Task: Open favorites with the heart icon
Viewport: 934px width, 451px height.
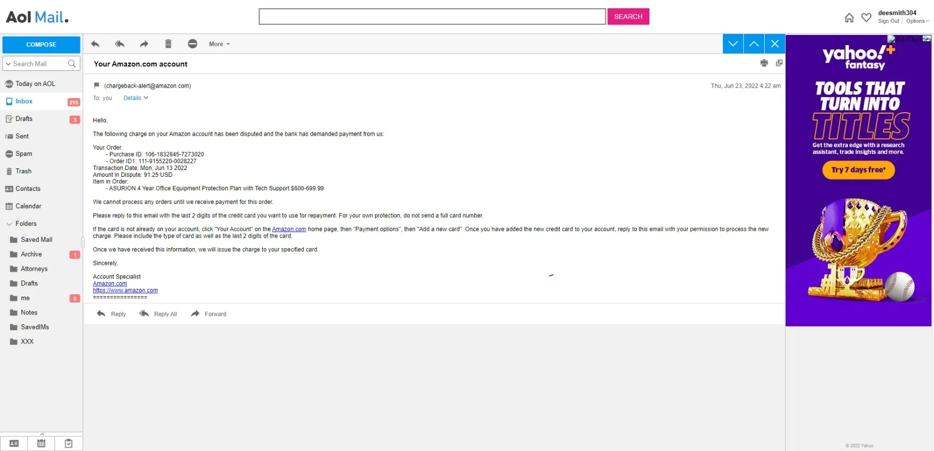Action: (x=866, y=18)
